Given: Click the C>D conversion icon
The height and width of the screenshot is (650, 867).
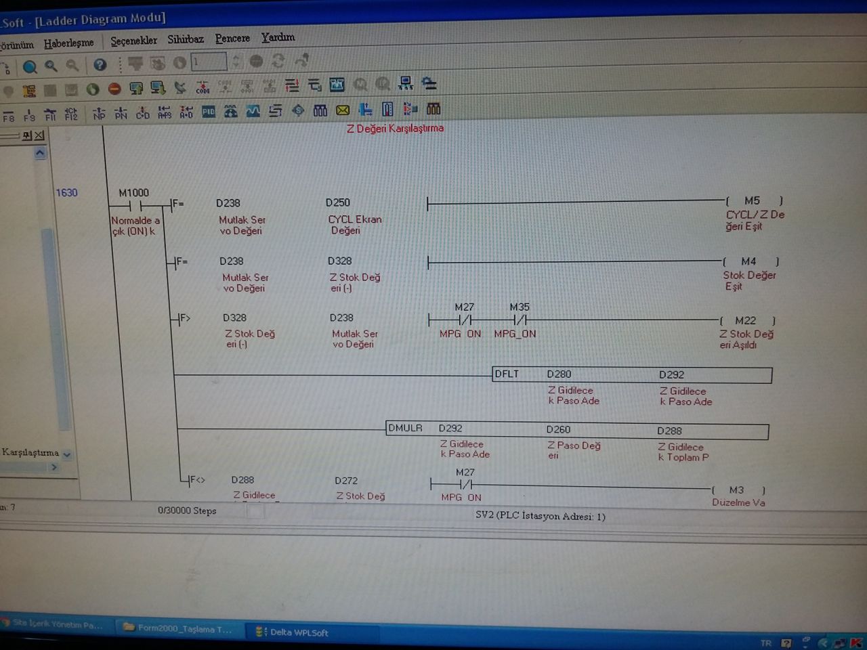Looking at the screenshot, I should pos(142,112).
